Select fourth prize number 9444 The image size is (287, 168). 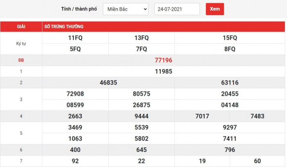point(141,116)
